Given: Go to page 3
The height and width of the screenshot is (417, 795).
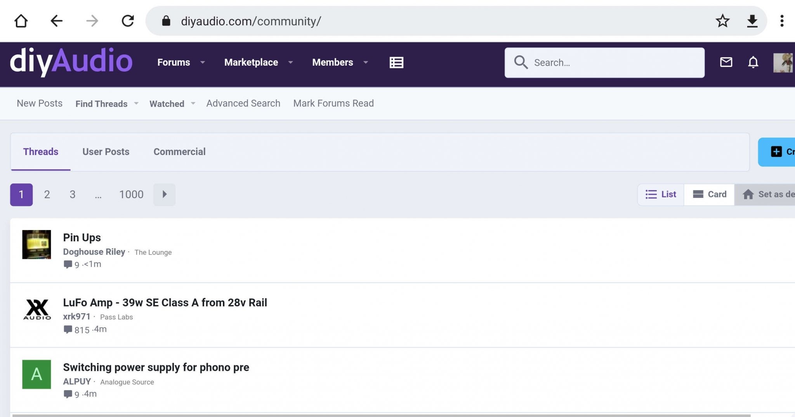Looking at the screenshot, I should pyautogui.click(x=73, y=194).
